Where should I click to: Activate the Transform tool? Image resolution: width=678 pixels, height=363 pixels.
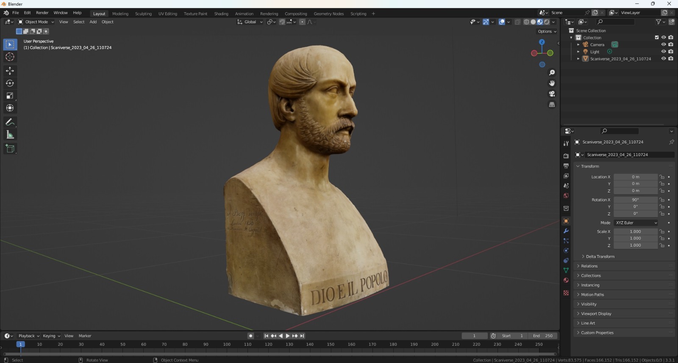coord(10,108)
